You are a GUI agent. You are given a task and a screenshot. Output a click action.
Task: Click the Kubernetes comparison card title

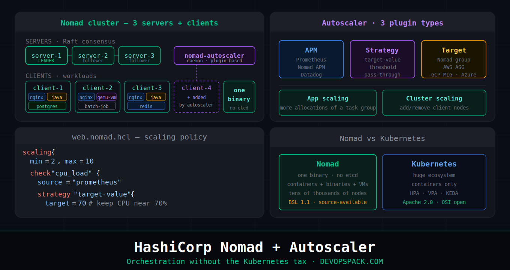pyautogui.click(x=434, y=164)
